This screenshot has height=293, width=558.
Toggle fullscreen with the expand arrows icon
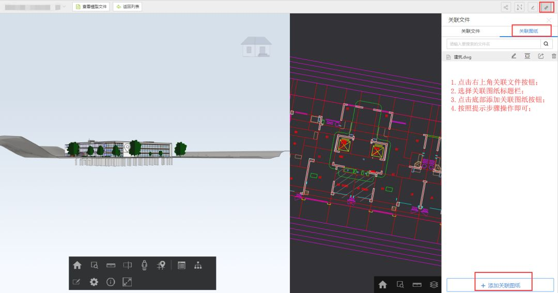point(127,282)
